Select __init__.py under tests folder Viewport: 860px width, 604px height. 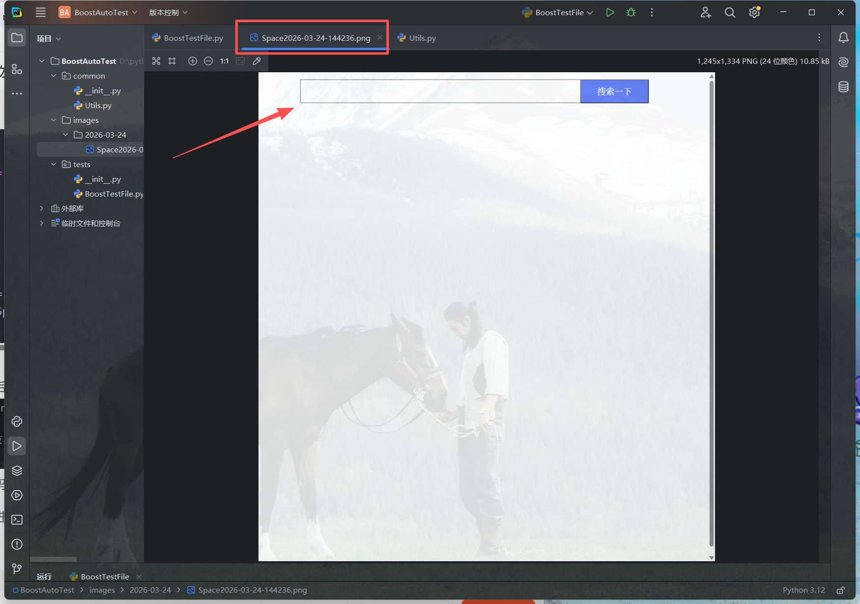[97, 179]
